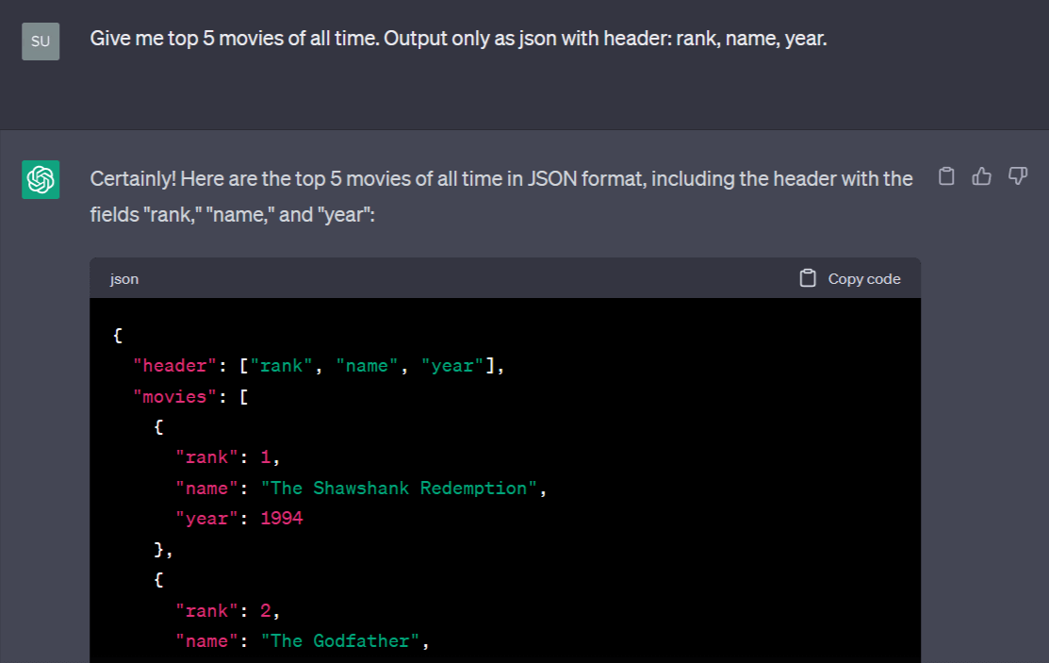Click the thumbs up icon on the response
The width and height of the screenshot is (1049, 663).
tap(982, 176)
